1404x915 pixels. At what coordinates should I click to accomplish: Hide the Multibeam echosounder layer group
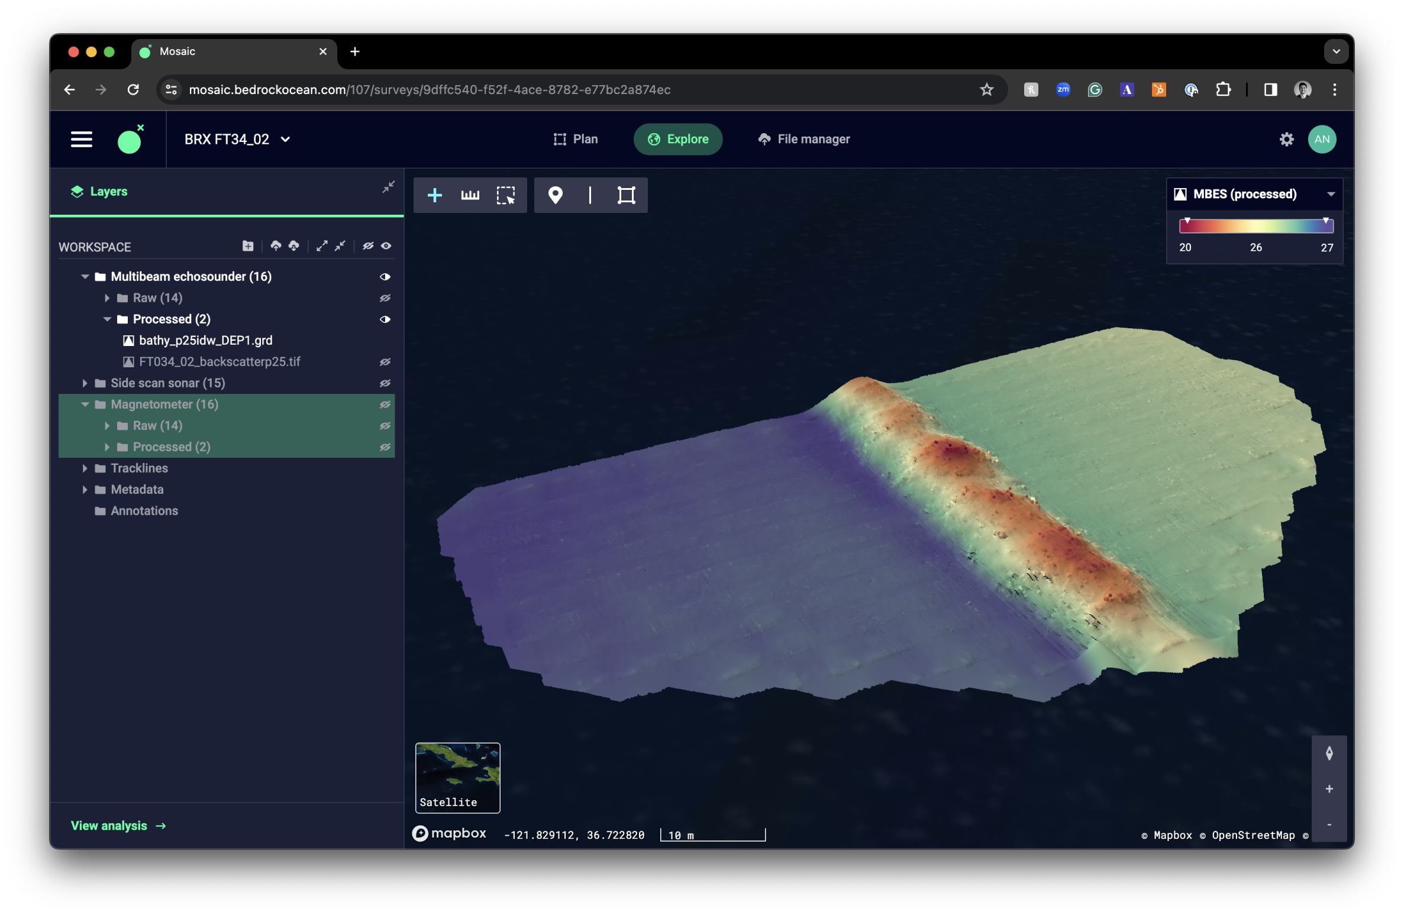click(385, 277)
